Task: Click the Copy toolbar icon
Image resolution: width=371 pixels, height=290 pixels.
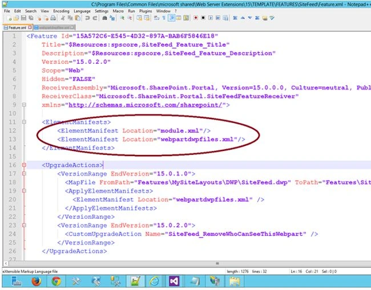Action: click(70, 18)
